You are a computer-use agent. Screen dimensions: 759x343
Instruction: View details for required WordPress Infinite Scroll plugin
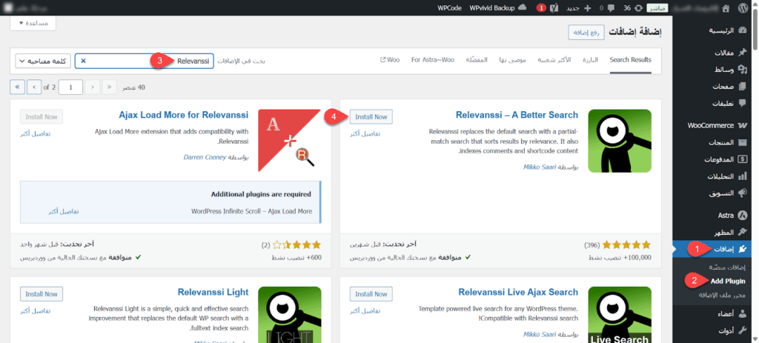[64, 211]
